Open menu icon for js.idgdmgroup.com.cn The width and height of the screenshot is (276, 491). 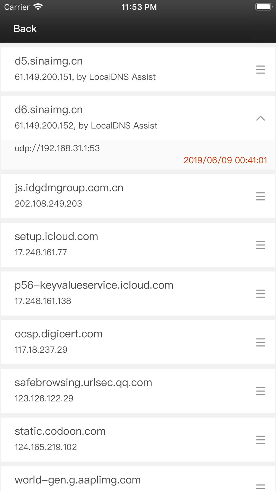[260, 196]
